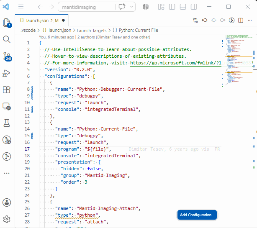Click the "presentation" key on line 19
The width and height of the screenshot is (257, 228).
pos(74,162)
